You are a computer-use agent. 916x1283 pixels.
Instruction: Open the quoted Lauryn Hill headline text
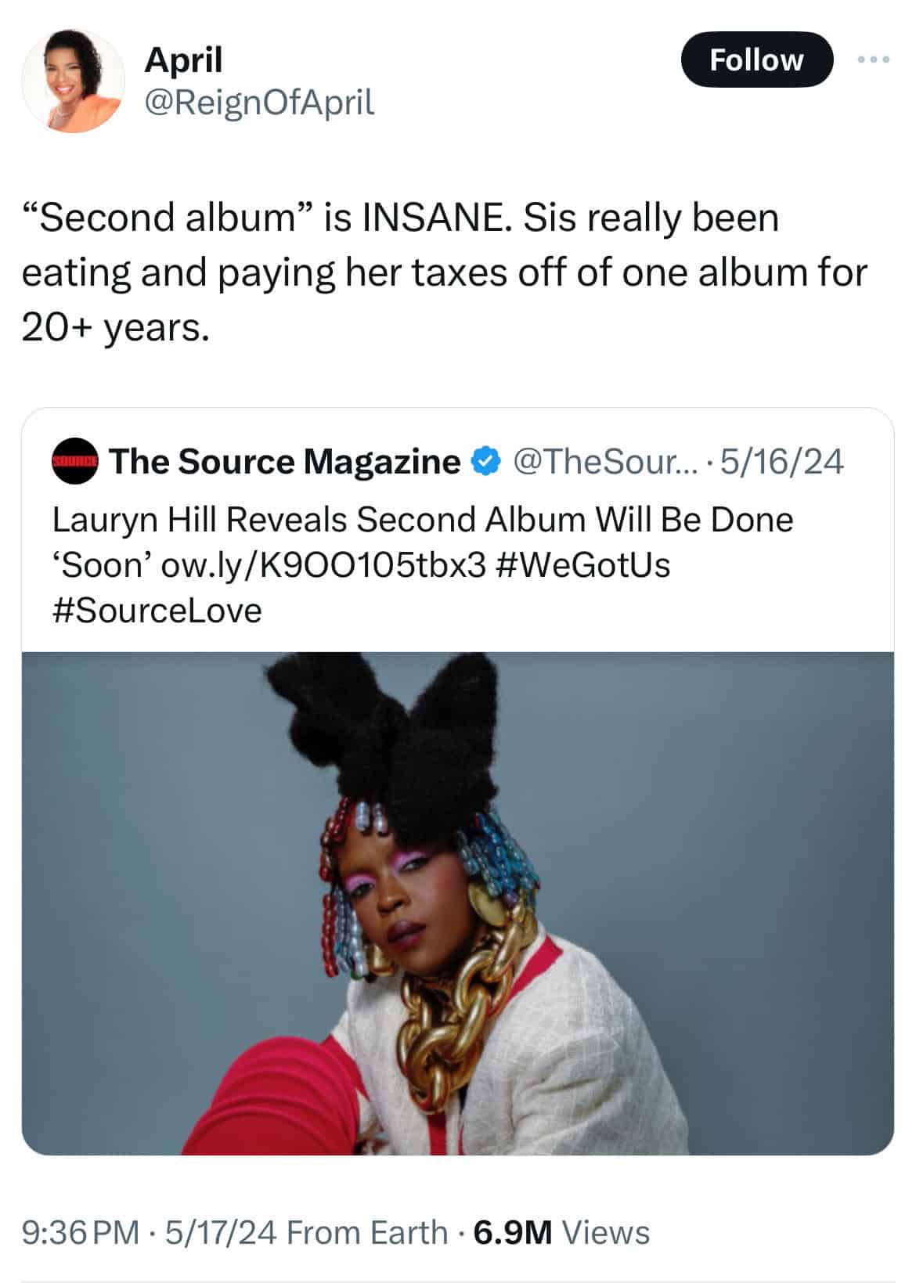point(423,542)
